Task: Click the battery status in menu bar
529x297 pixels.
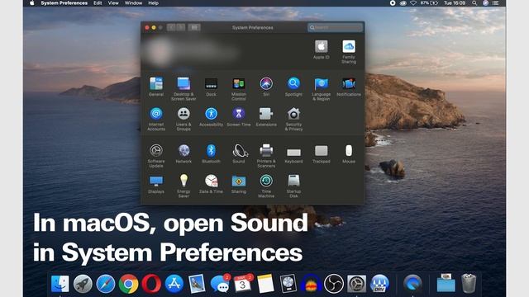Action: click(x=429, y=3)
